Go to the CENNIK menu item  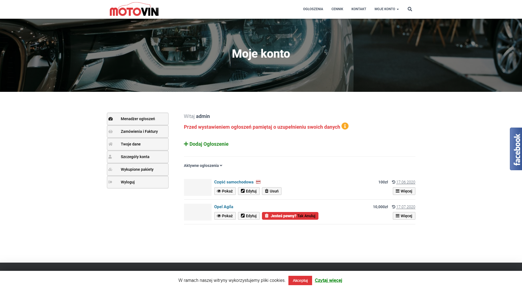pos(337,9)
